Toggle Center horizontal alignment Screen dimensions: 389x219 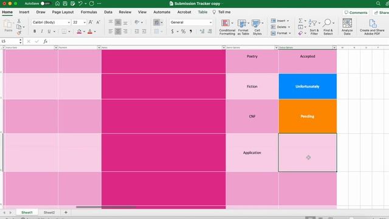click(x=118, y=31)
